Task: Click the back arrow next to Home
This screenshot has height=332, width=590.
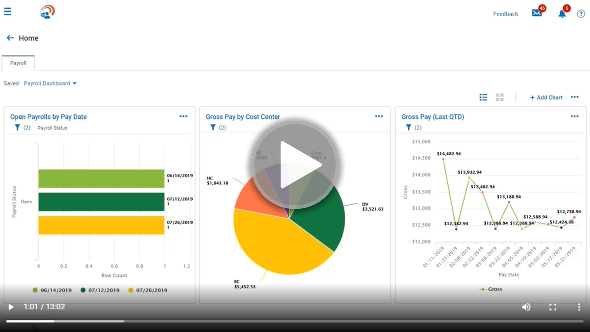Action: [10, 38]
